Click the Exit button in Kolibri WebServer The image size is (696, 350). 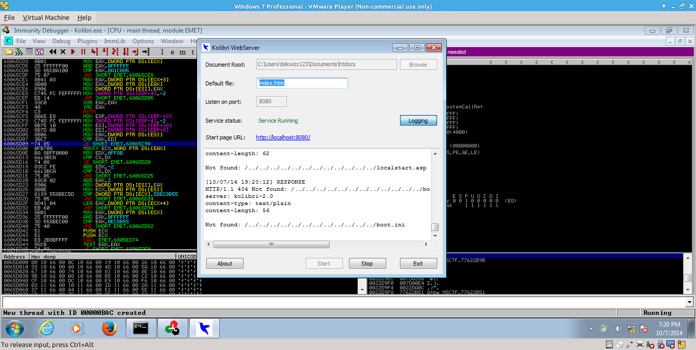[x=418, y=264]
